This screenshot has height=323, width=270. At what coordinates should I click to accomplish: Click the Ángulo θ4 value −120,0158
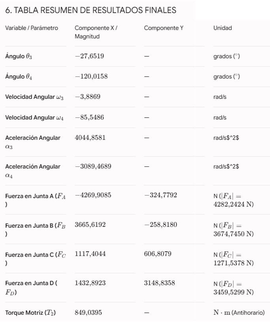pos(91,77)
